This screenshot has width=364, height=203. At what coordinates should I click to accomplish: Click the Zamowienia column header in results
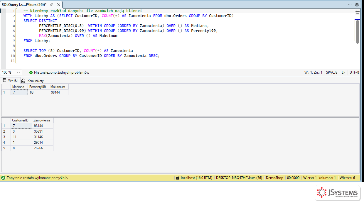click(x=43, y=120)
